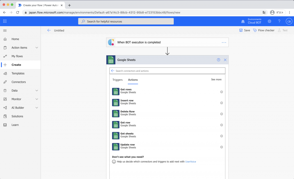Click the Environments globe icon
Viewport: 294px width, 179px height.
pyautogui.click(x=243, y=21)
